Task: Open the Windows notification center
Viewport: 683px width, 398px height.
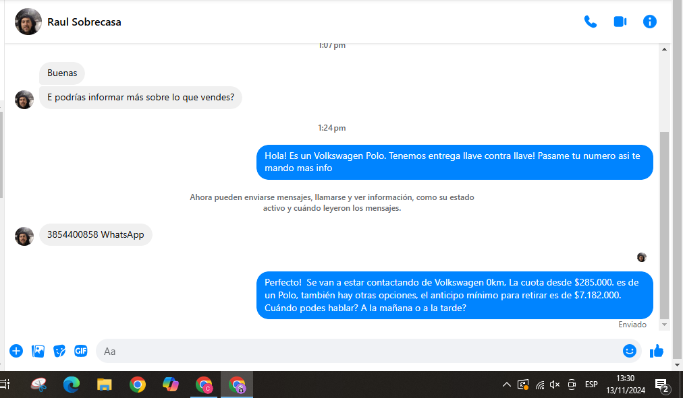Action: 661,385
